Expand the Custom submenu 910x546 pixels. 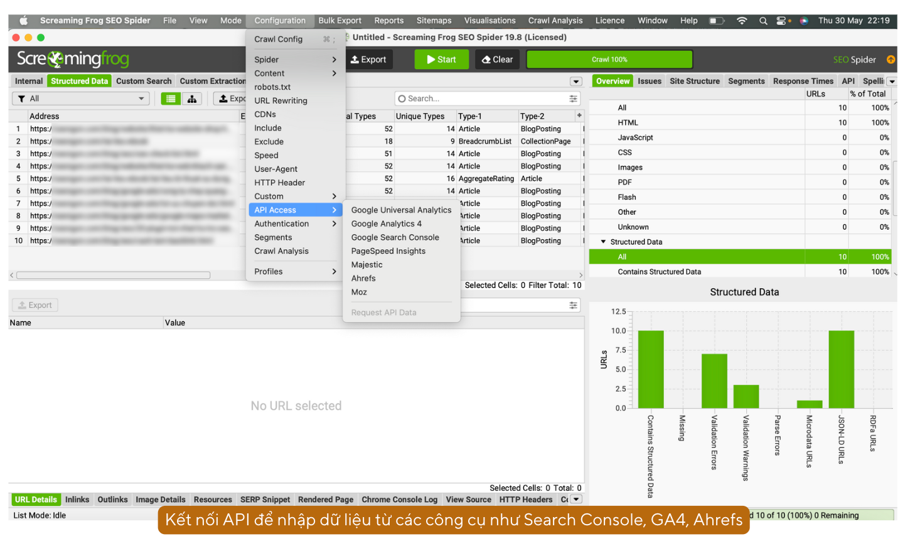pos(295,196)
